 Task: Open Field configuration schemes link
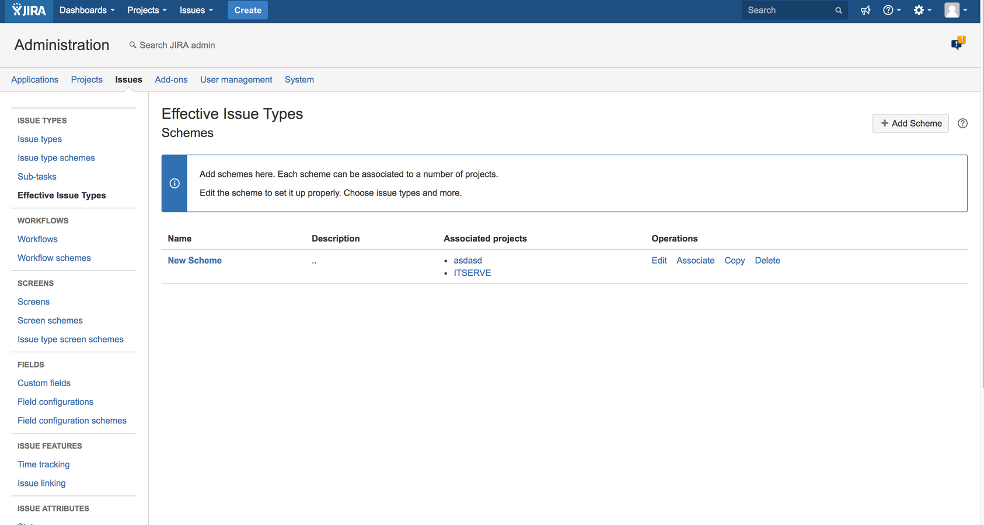coord(72,420)
